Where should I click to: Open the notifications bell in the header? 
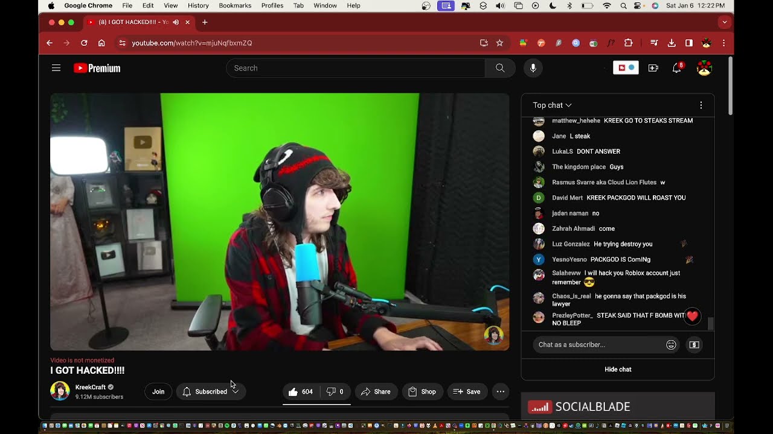[677, 68]
